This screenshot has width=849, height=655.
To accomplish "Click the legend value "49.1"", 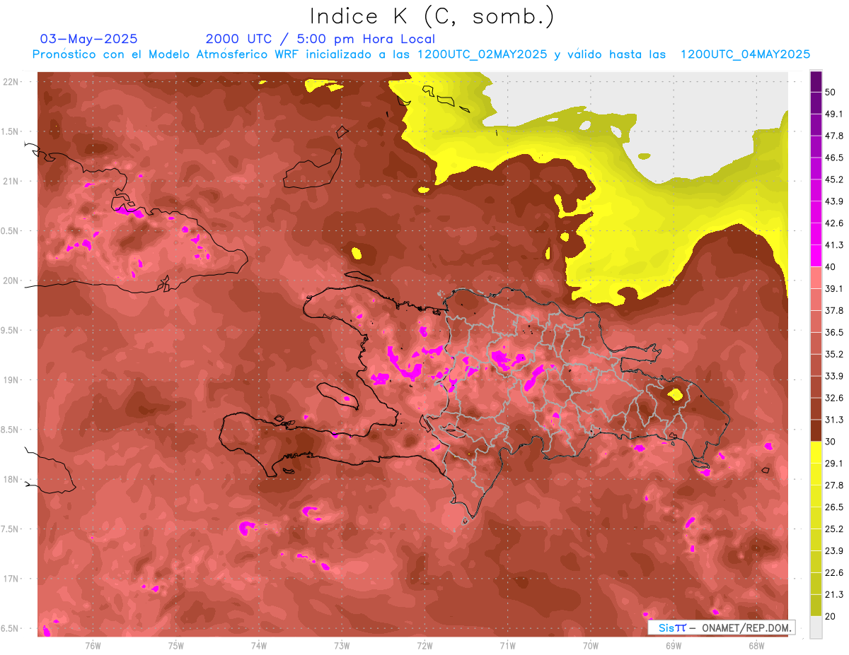I will click(x=834, y=114).
